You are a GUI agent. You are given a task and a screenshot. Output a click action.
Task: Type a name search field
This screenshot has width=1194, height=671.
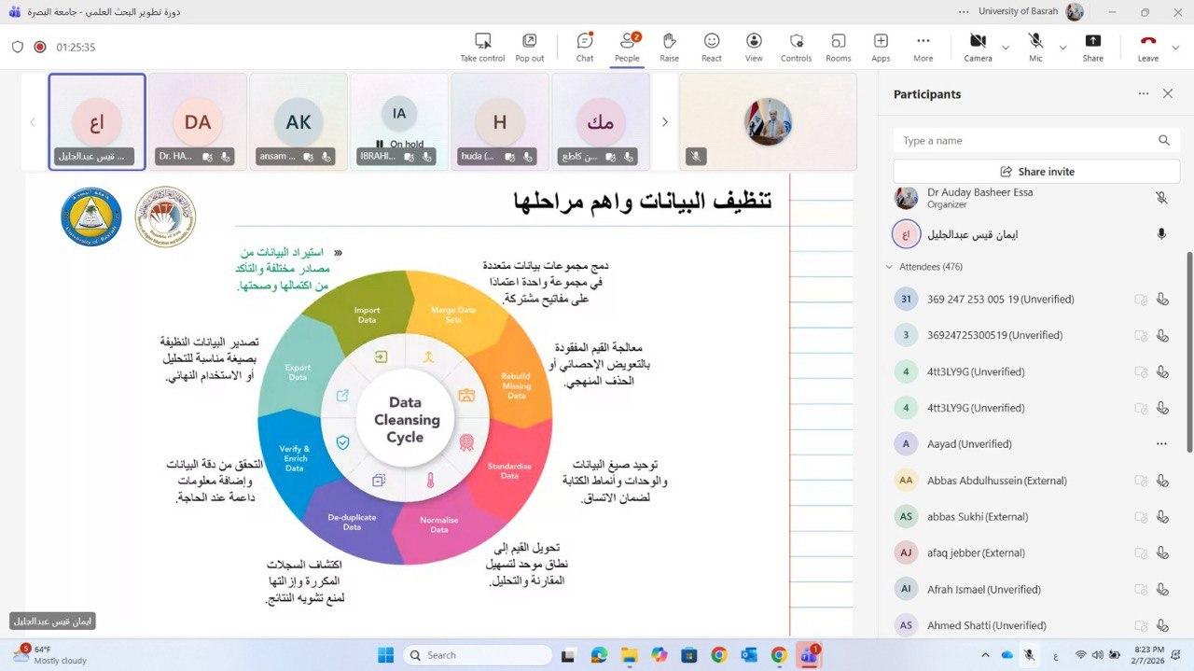(1024, 141)
